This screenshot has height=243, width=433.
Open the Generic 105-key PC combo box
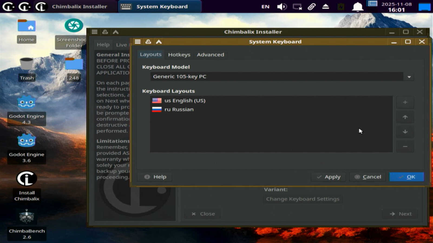coord(282,77)
